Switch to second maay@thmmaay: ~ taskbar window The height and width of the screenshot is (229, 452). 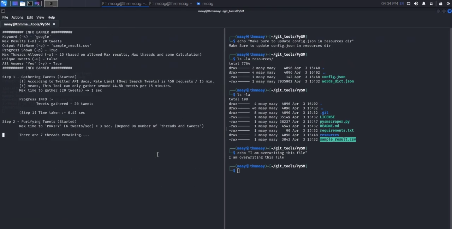coord(171,4)
